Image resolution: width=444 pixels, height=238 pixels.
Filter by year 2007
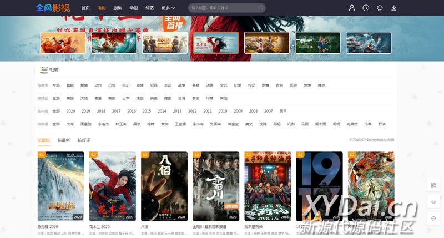click(x=269, y=111)
